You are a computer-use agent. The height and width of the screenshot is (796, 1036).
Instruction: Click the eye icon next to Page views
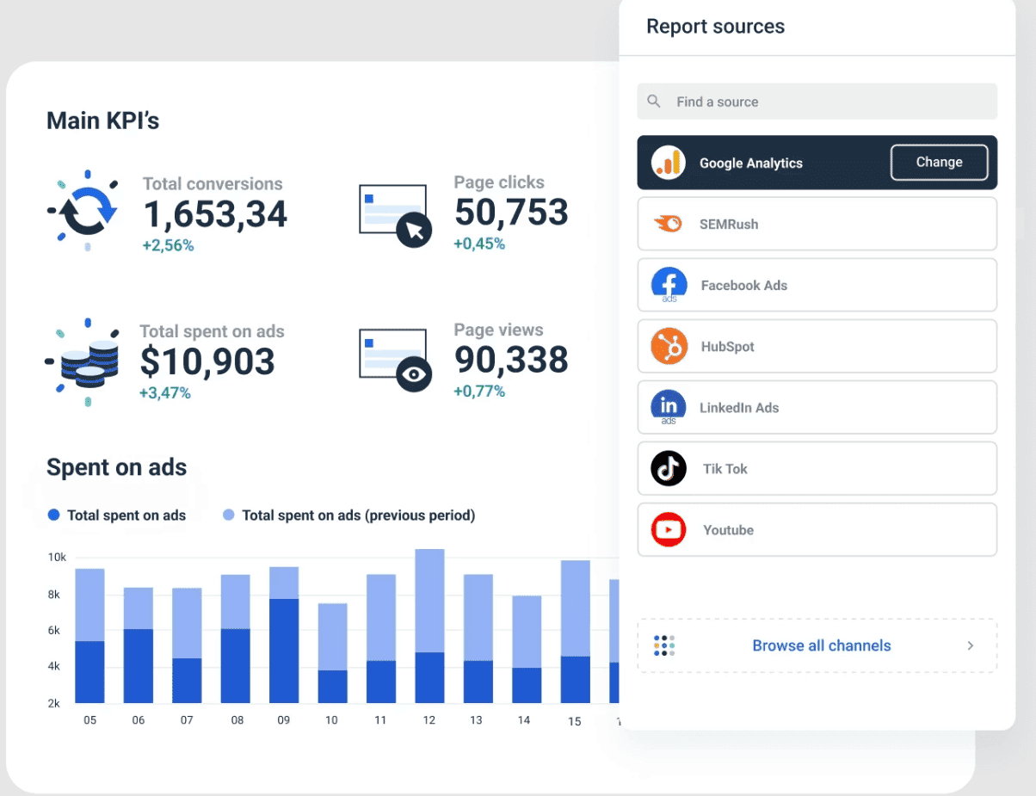[414, 375]
